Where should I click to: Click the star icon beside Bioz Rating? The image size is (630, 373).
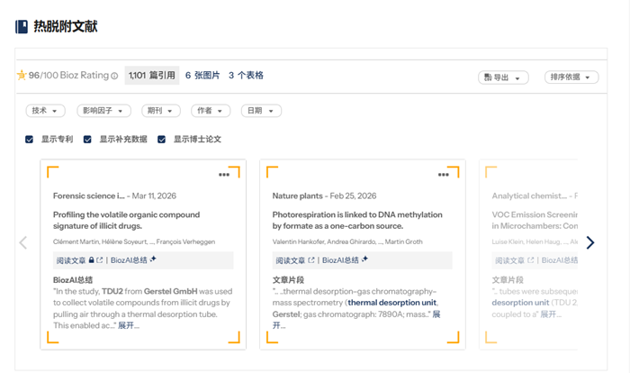coord(22,76)
